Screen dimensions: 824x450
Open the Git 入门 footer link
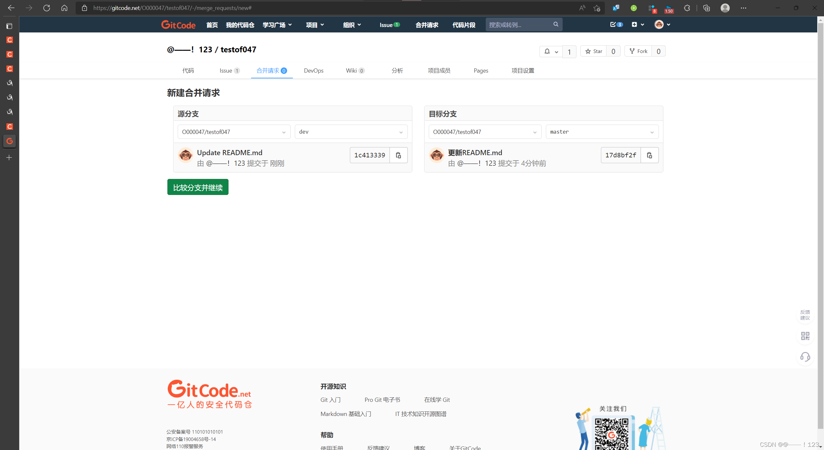tap(330, 400)
